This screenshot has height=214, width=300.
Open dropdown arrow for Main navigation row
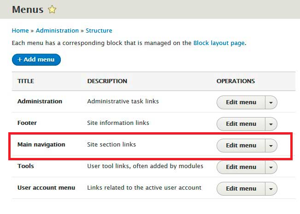[271, 146]
